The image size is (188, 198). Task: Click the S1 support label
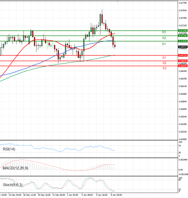point(164,58)
